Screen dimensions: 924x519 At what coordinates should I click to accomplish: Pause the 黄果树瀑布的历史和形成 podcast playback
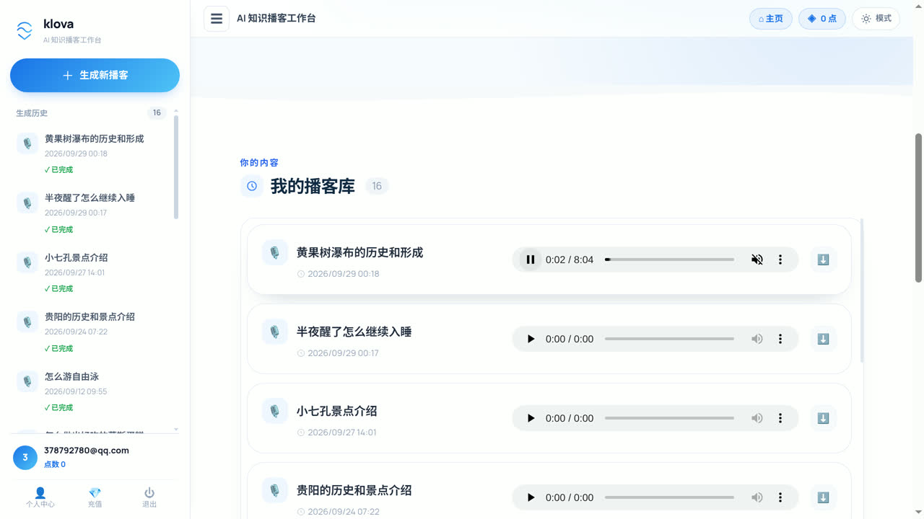pos(531,259)
